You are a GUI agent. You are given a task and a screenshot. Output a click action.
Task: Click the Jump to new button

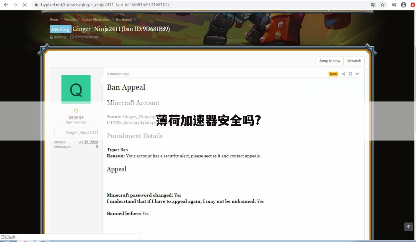click(x=329, y=61)
